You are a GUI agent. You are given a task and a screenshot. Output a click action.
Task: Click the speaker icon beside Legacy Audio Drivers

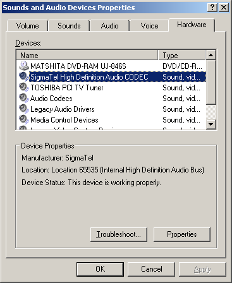pos(23,109)
